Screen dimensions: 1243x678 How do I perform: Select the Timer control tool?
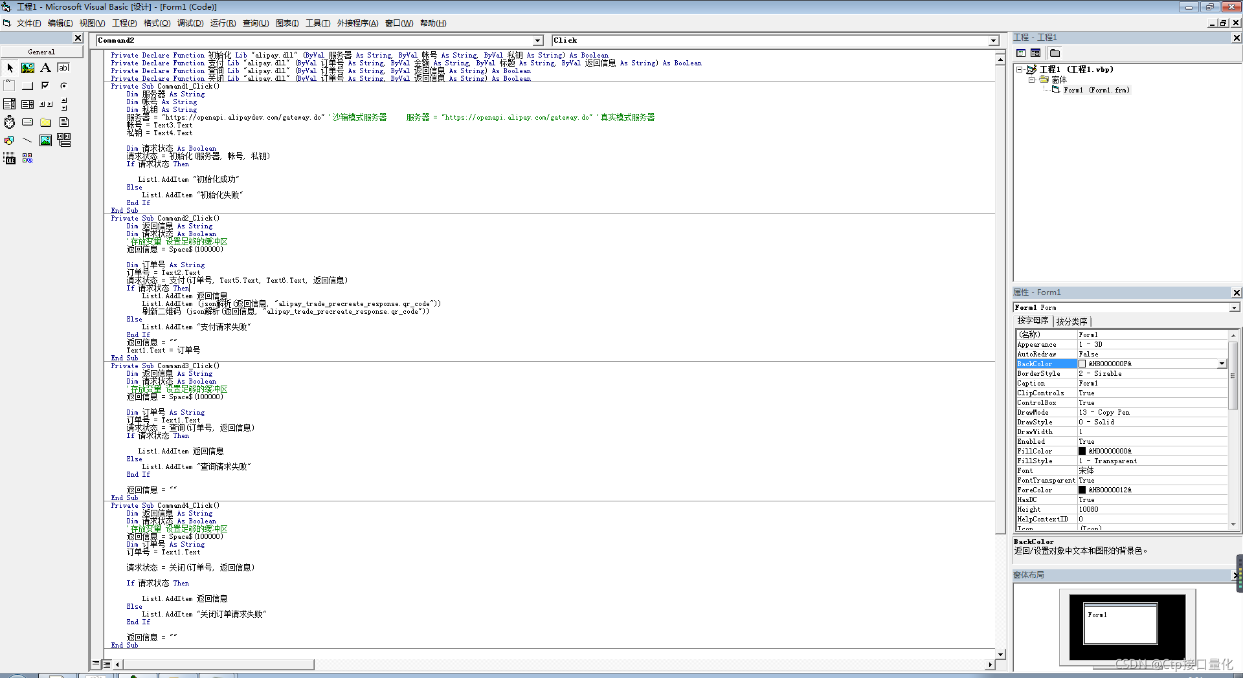(10, 122)
